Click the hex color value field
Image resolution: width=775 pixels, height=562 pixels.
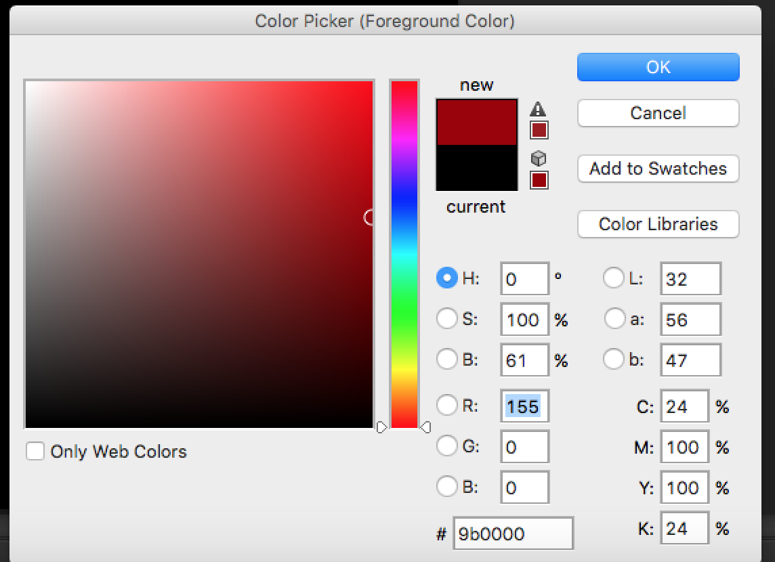[513, 534]
